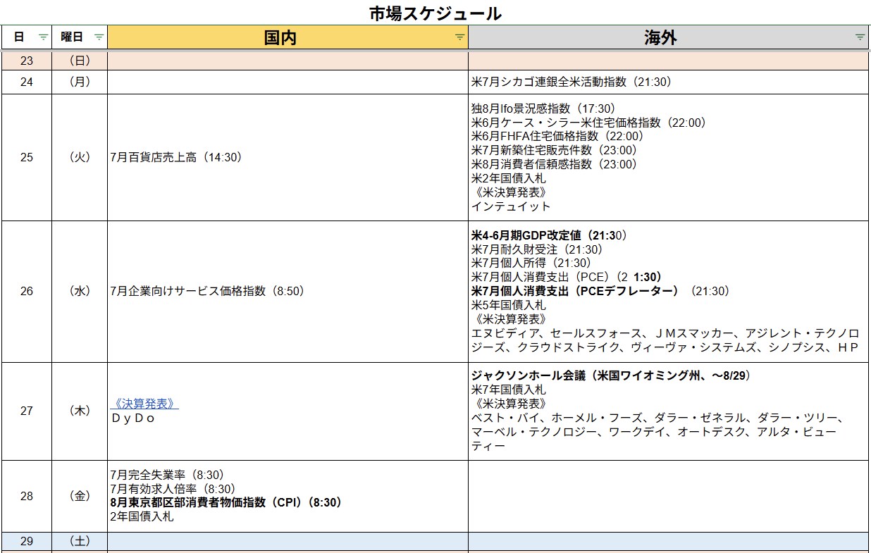The height and width of the screenshot is (553, 871).
Task: Select the 市場スケジュール title
Action: 435,13
